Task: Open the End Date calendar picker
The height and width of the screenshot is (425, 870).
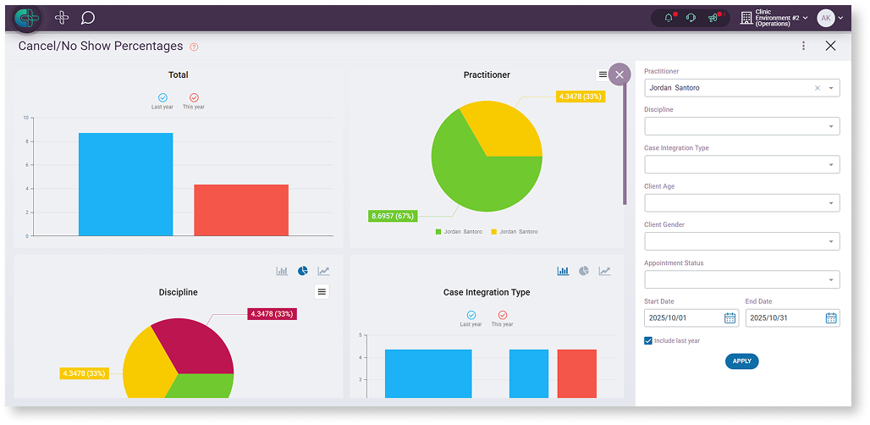Action: [831, 318]
